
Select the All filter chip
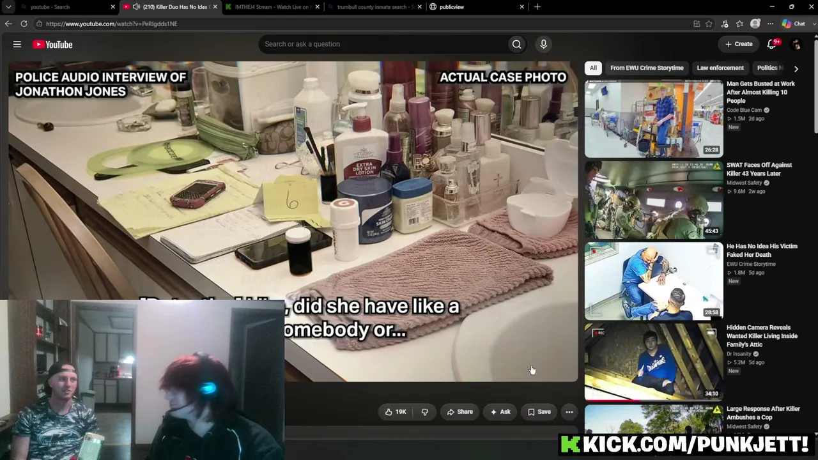tap(593, 68)
